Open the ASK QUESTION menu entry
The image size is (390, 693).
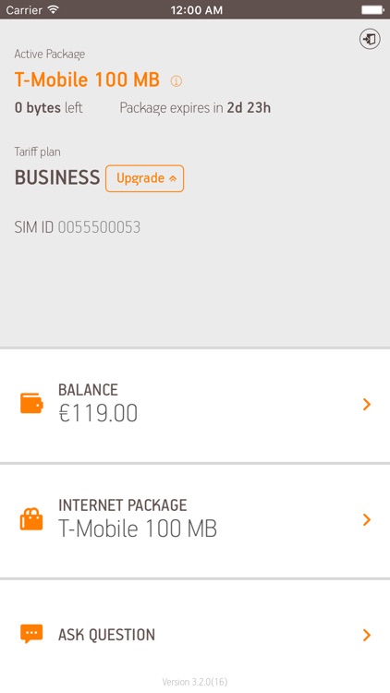[x=195, y=635]
